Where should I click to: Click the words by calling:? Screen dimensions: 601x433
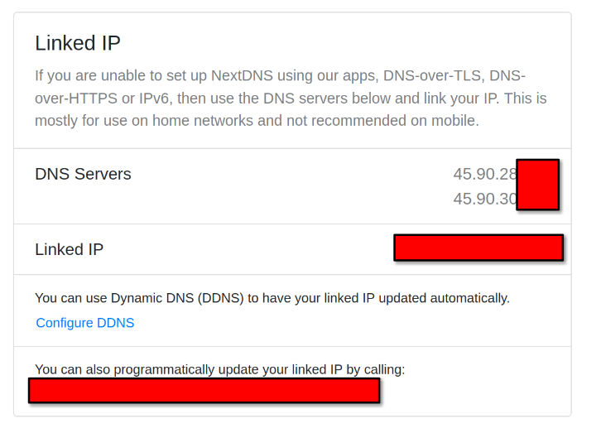click(376, 369)
